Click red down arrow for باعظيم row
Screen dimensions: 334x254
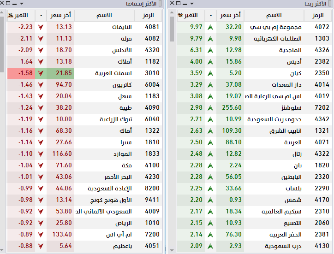(41, 246)
